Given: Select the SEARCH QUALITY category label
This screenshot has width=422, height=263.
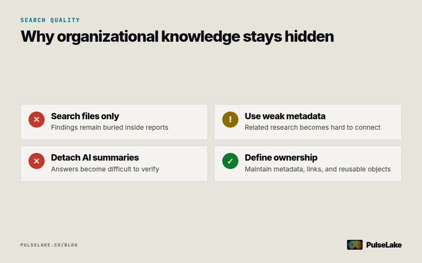Looking at the screenshot, I should pos(50,20).
